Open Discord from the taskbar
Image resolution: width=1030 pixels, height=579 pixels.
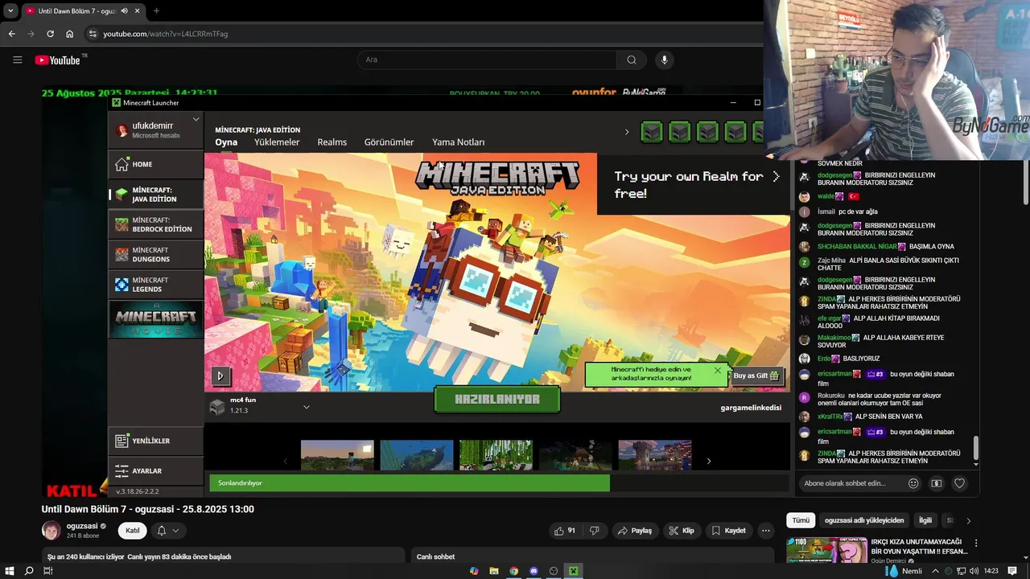534,571
